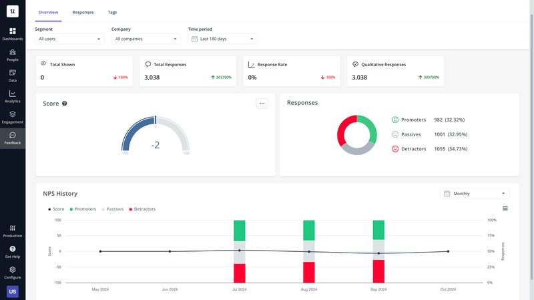
Task: Expand the Segment All users dropdown
Action: 69,39
